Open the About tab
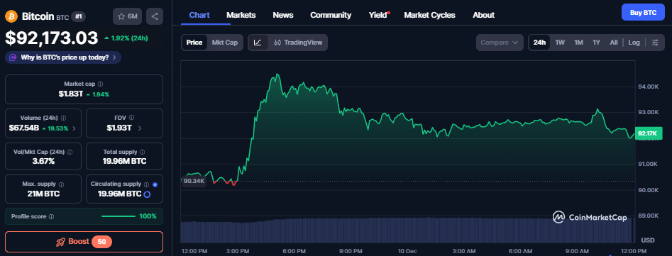The width and height of the screenshot is (672, 256). (483, 15)
